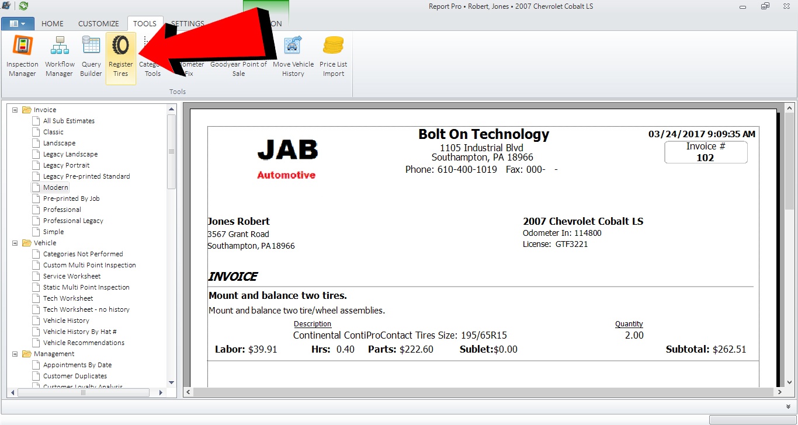Open the Service Worksheet report

pos(72,276)
